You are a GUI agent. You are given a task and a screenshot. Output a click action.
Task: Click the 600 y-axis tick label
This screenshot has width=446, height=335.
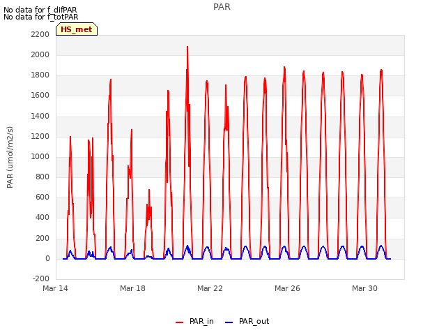point(43,198)
